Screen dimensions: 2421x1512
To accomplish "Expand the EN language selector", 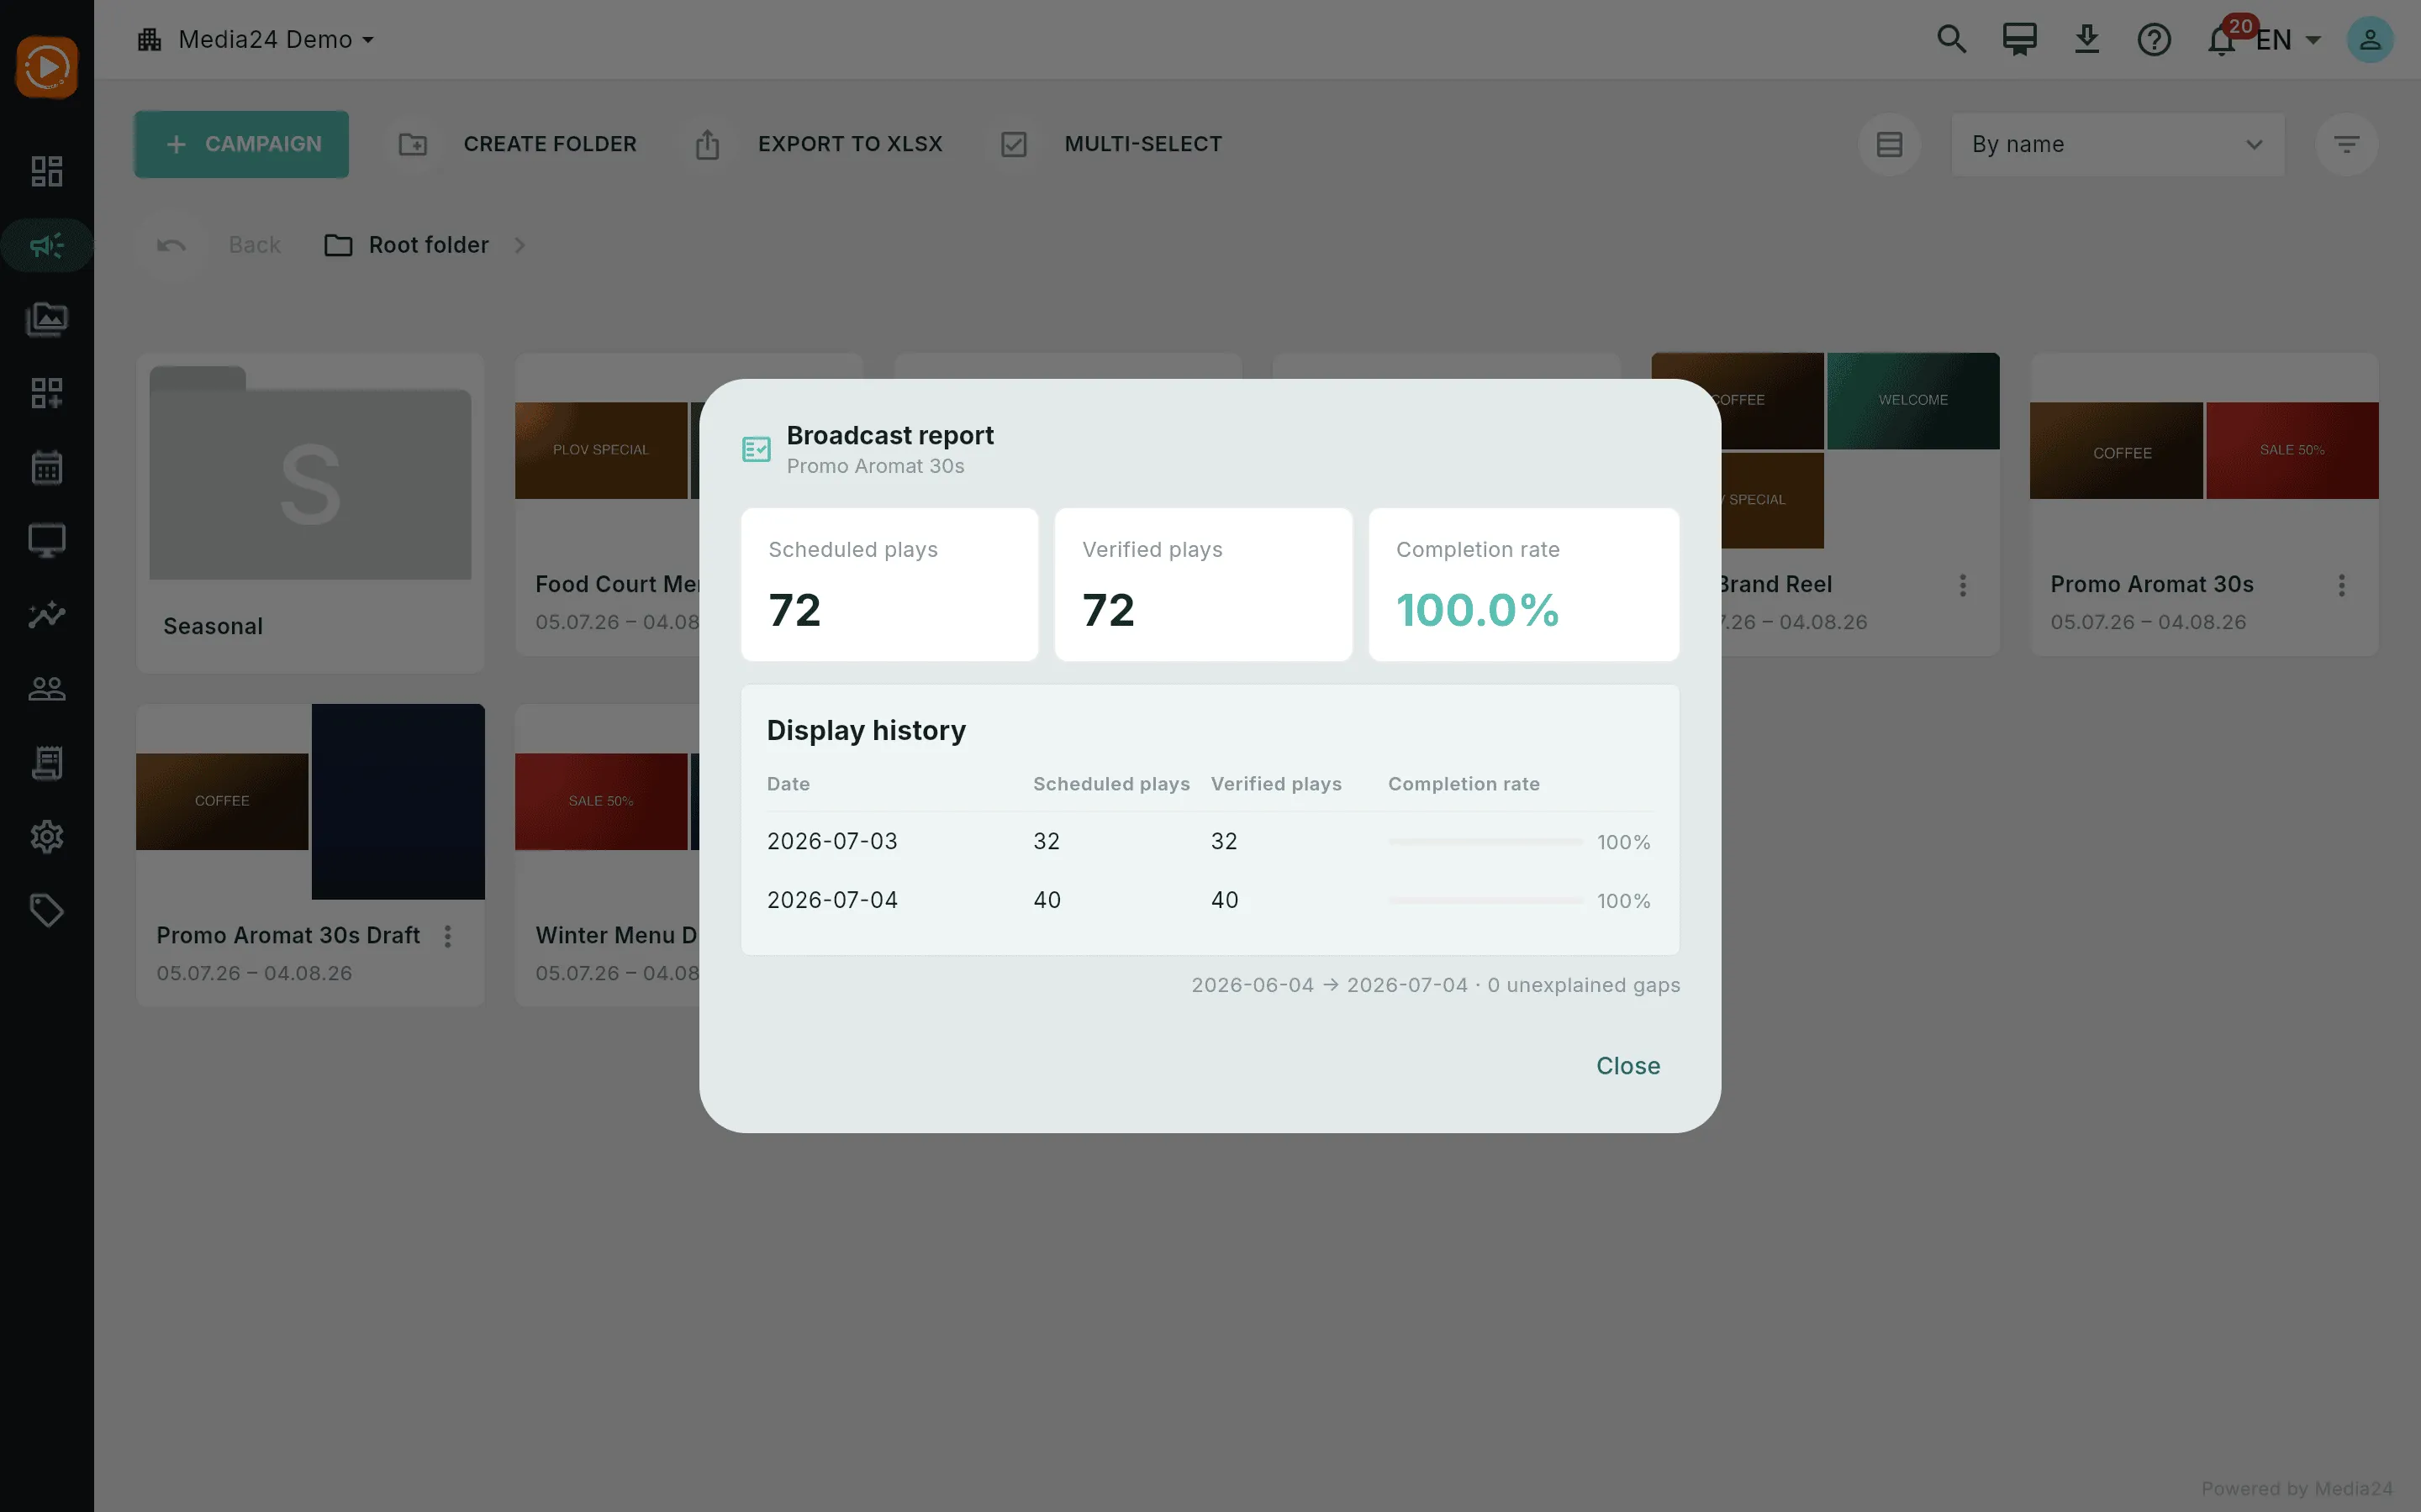I will 2287,40.
